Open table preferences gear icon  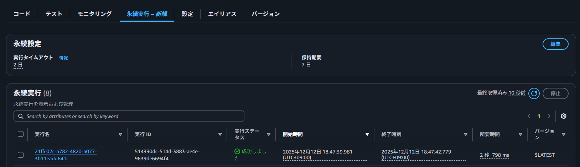(x=563, y=116)
